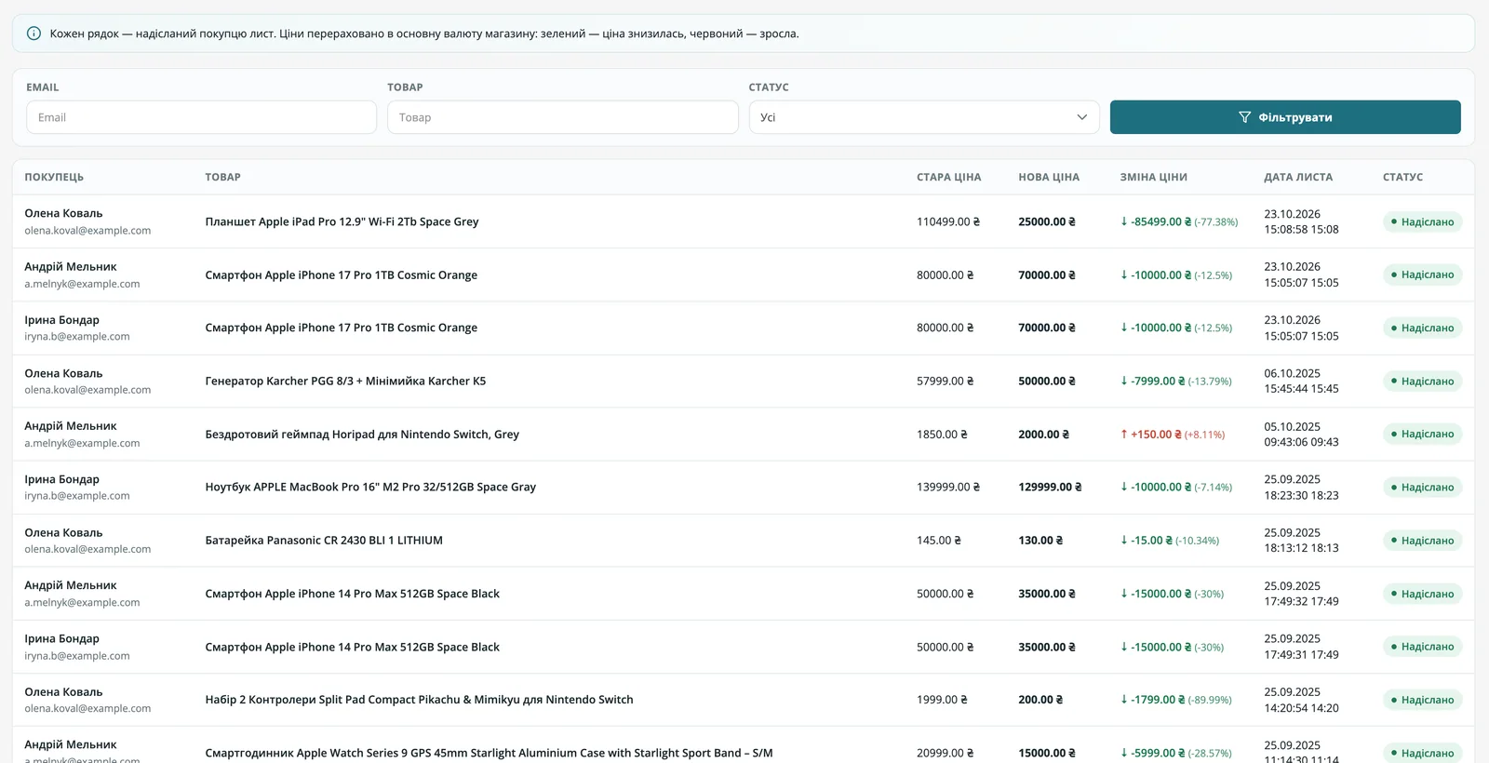Click old price 1850.00 ₴
The height and width of the screenshot is (763, 1489).
(942, 435)
